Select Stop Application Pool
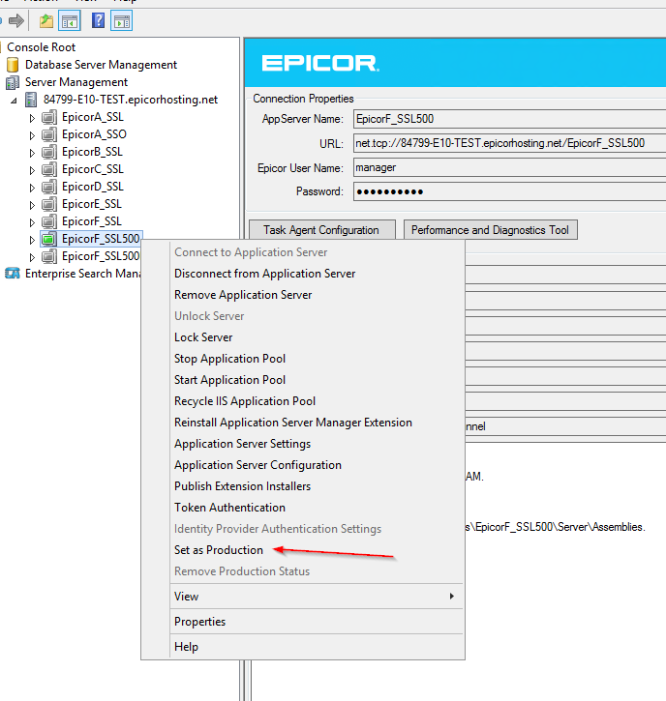This screenshot has height=701, width=666. click(x=229, y=359)
